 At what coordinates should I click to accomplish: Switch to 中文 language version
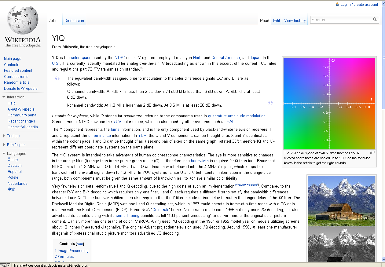pos(11,189)
